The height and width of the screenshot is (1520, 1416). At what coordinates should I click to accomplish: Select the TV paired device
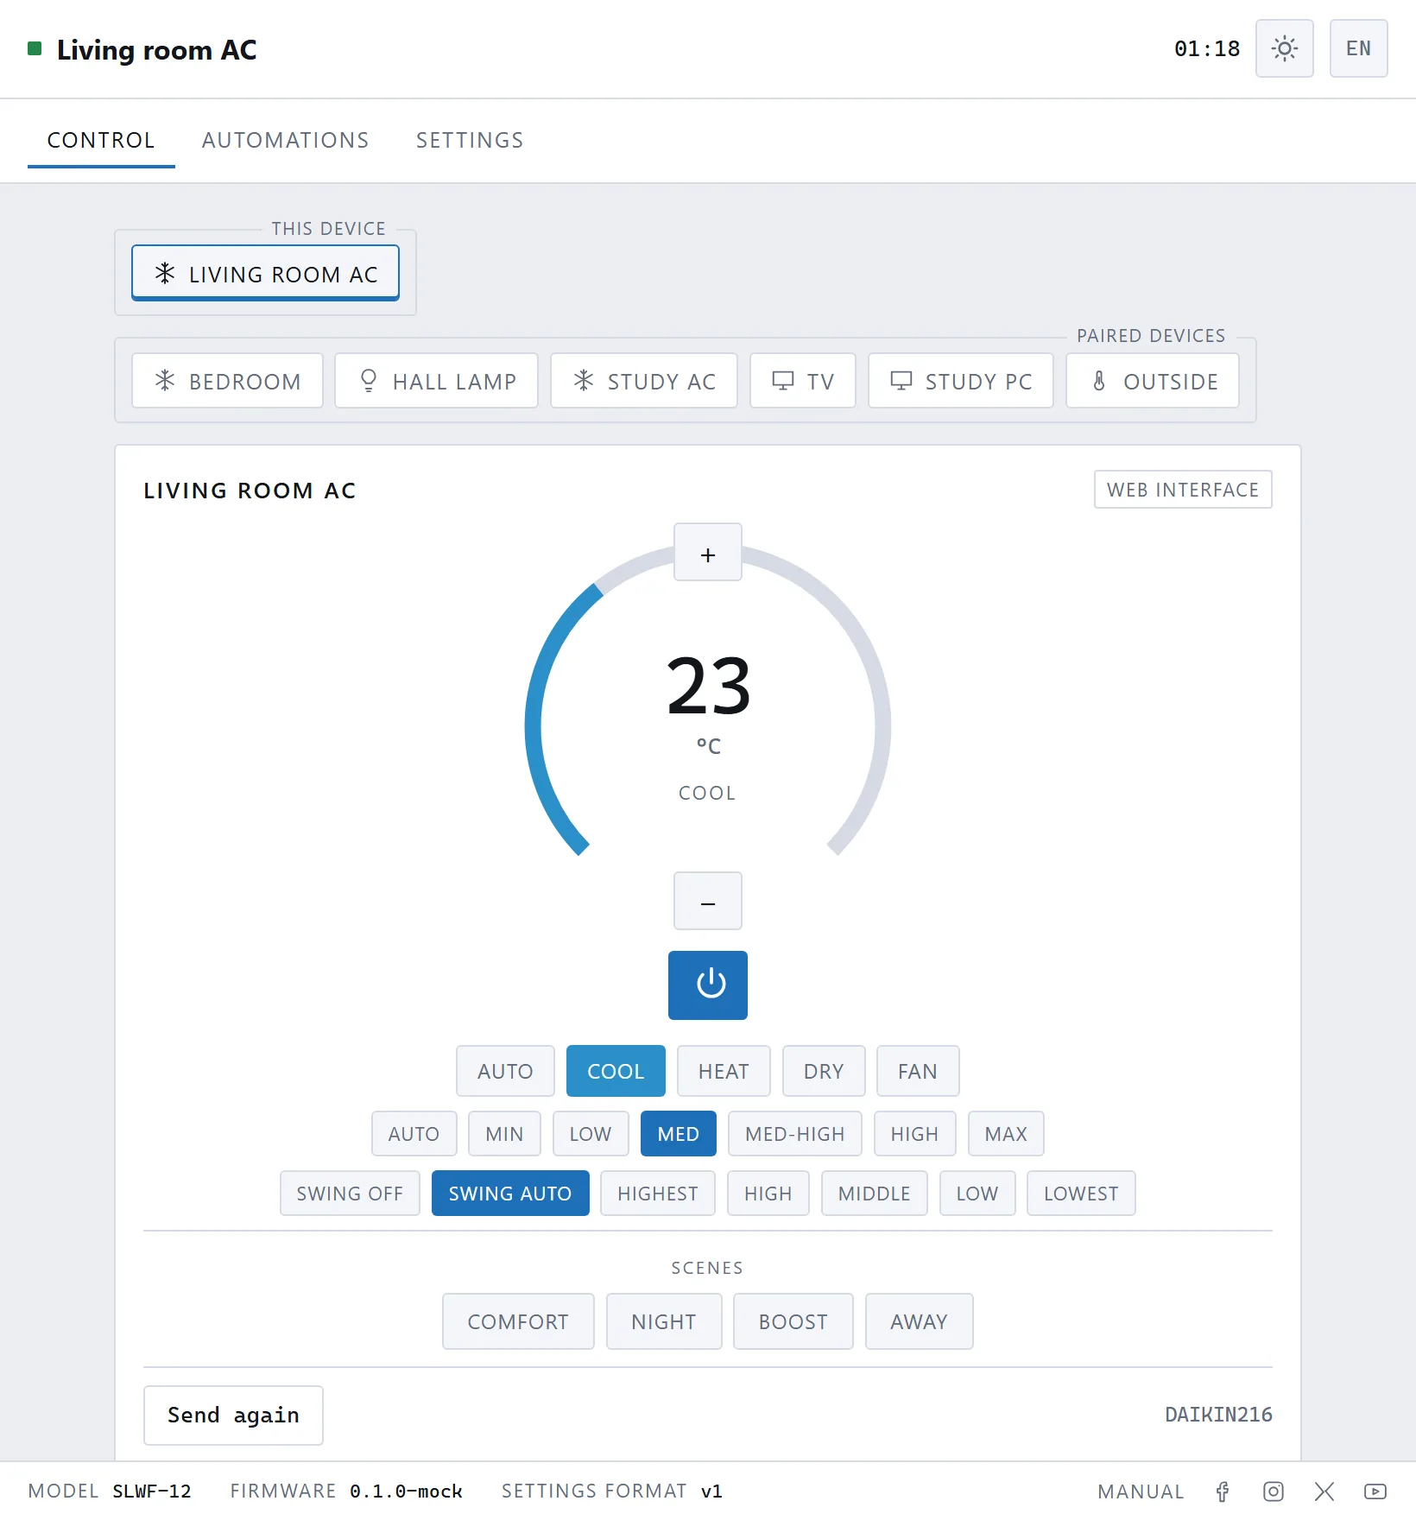802,381
